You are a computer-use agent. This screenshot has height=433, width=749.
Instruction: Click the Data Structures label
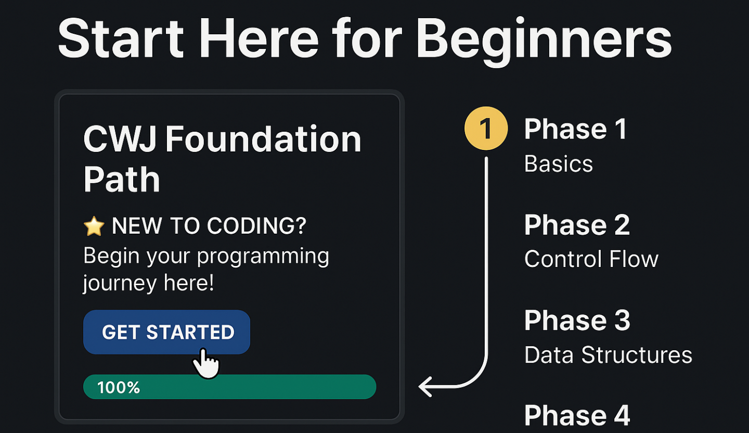click(x=609, y=355)
